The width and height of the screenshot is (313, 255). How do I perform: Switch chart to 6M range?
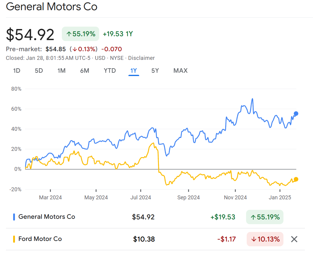point(85,71)
